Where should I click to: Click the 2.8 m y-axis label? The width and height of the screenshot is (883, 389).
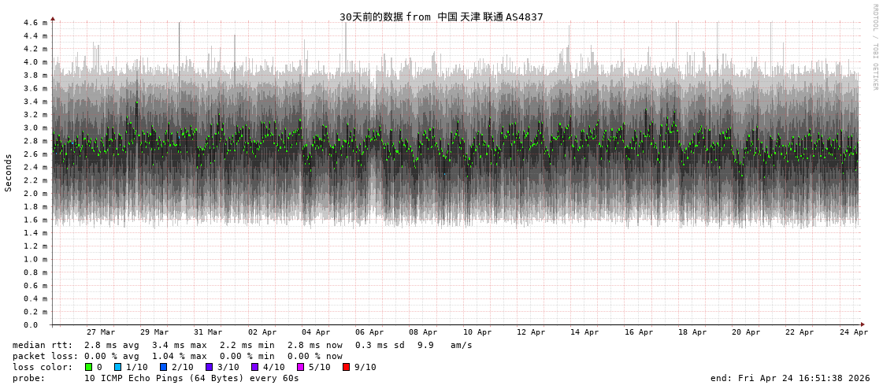[x=35, y=141]
